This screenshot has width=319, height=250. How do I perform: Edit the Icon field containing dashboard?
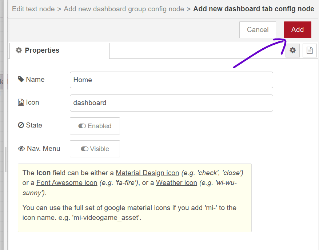click(x=171, y=103)
